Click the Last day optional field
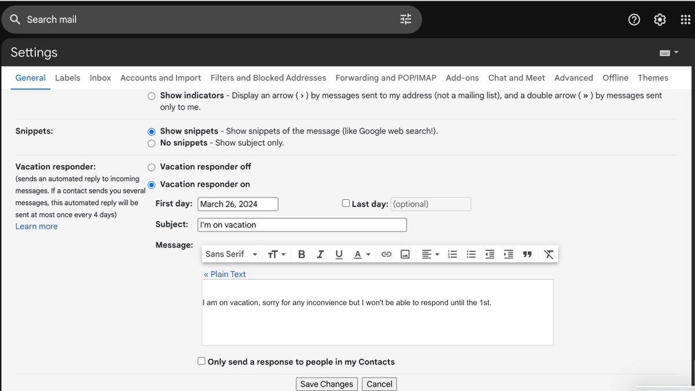 coord(431,204)
